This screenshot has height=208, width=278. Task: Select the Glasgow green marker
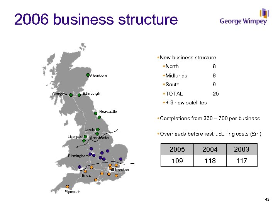[x=71, y=95]
